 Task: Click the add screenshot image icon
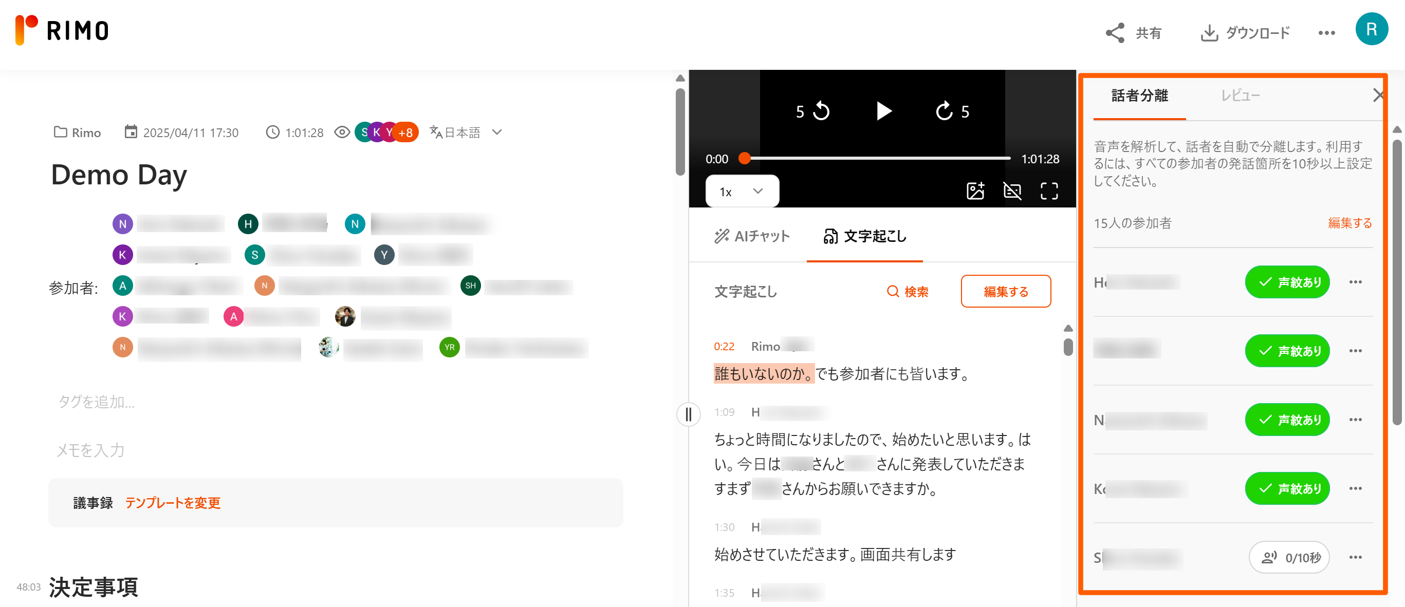[975, 191]
